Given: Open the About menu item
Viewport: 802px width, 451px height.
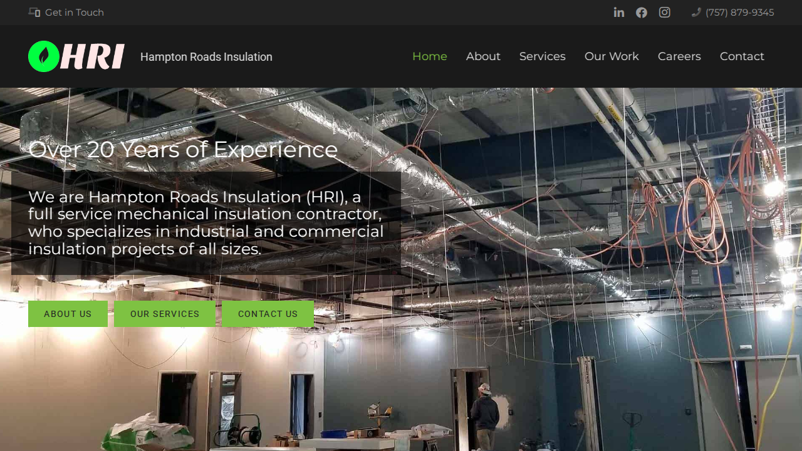Looking at the screenshot, I should pos(483,56).
